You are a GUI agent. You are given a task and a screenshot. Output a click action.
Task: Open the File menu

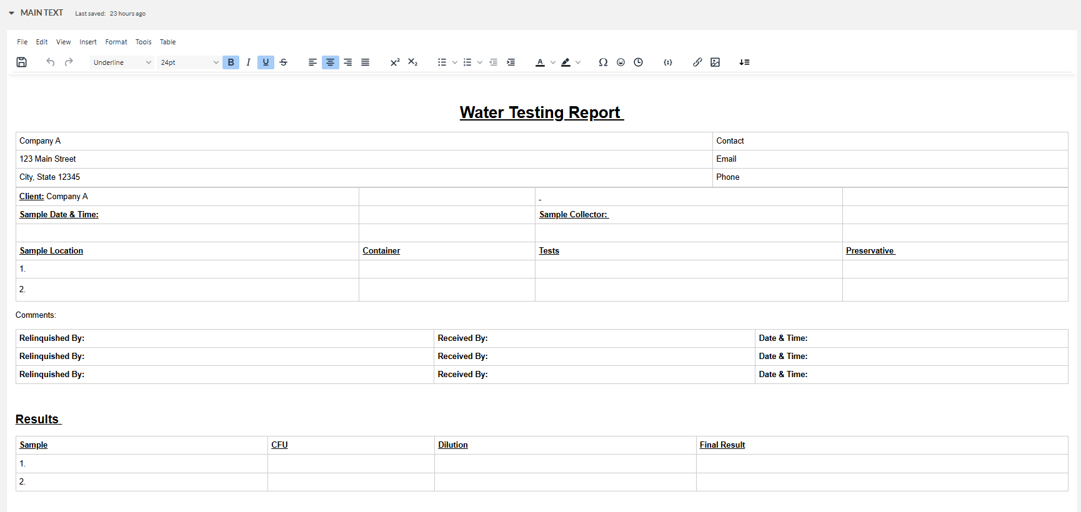tap(22, 42)
